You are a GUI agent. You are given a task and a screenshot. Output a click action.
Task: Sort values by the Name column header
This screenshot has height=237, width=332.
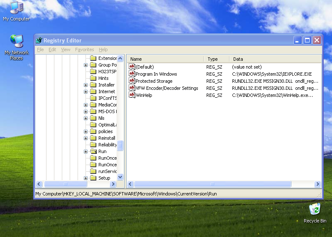point(165,59)
